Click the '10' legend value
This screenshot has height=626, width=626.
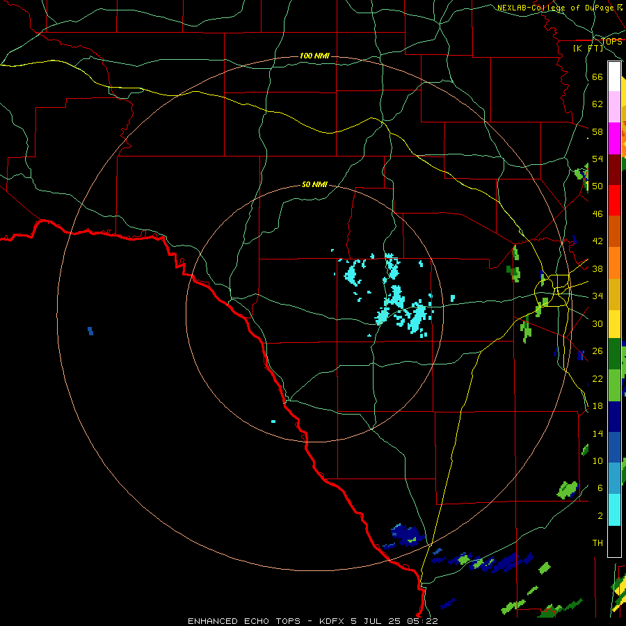[597, 460]
